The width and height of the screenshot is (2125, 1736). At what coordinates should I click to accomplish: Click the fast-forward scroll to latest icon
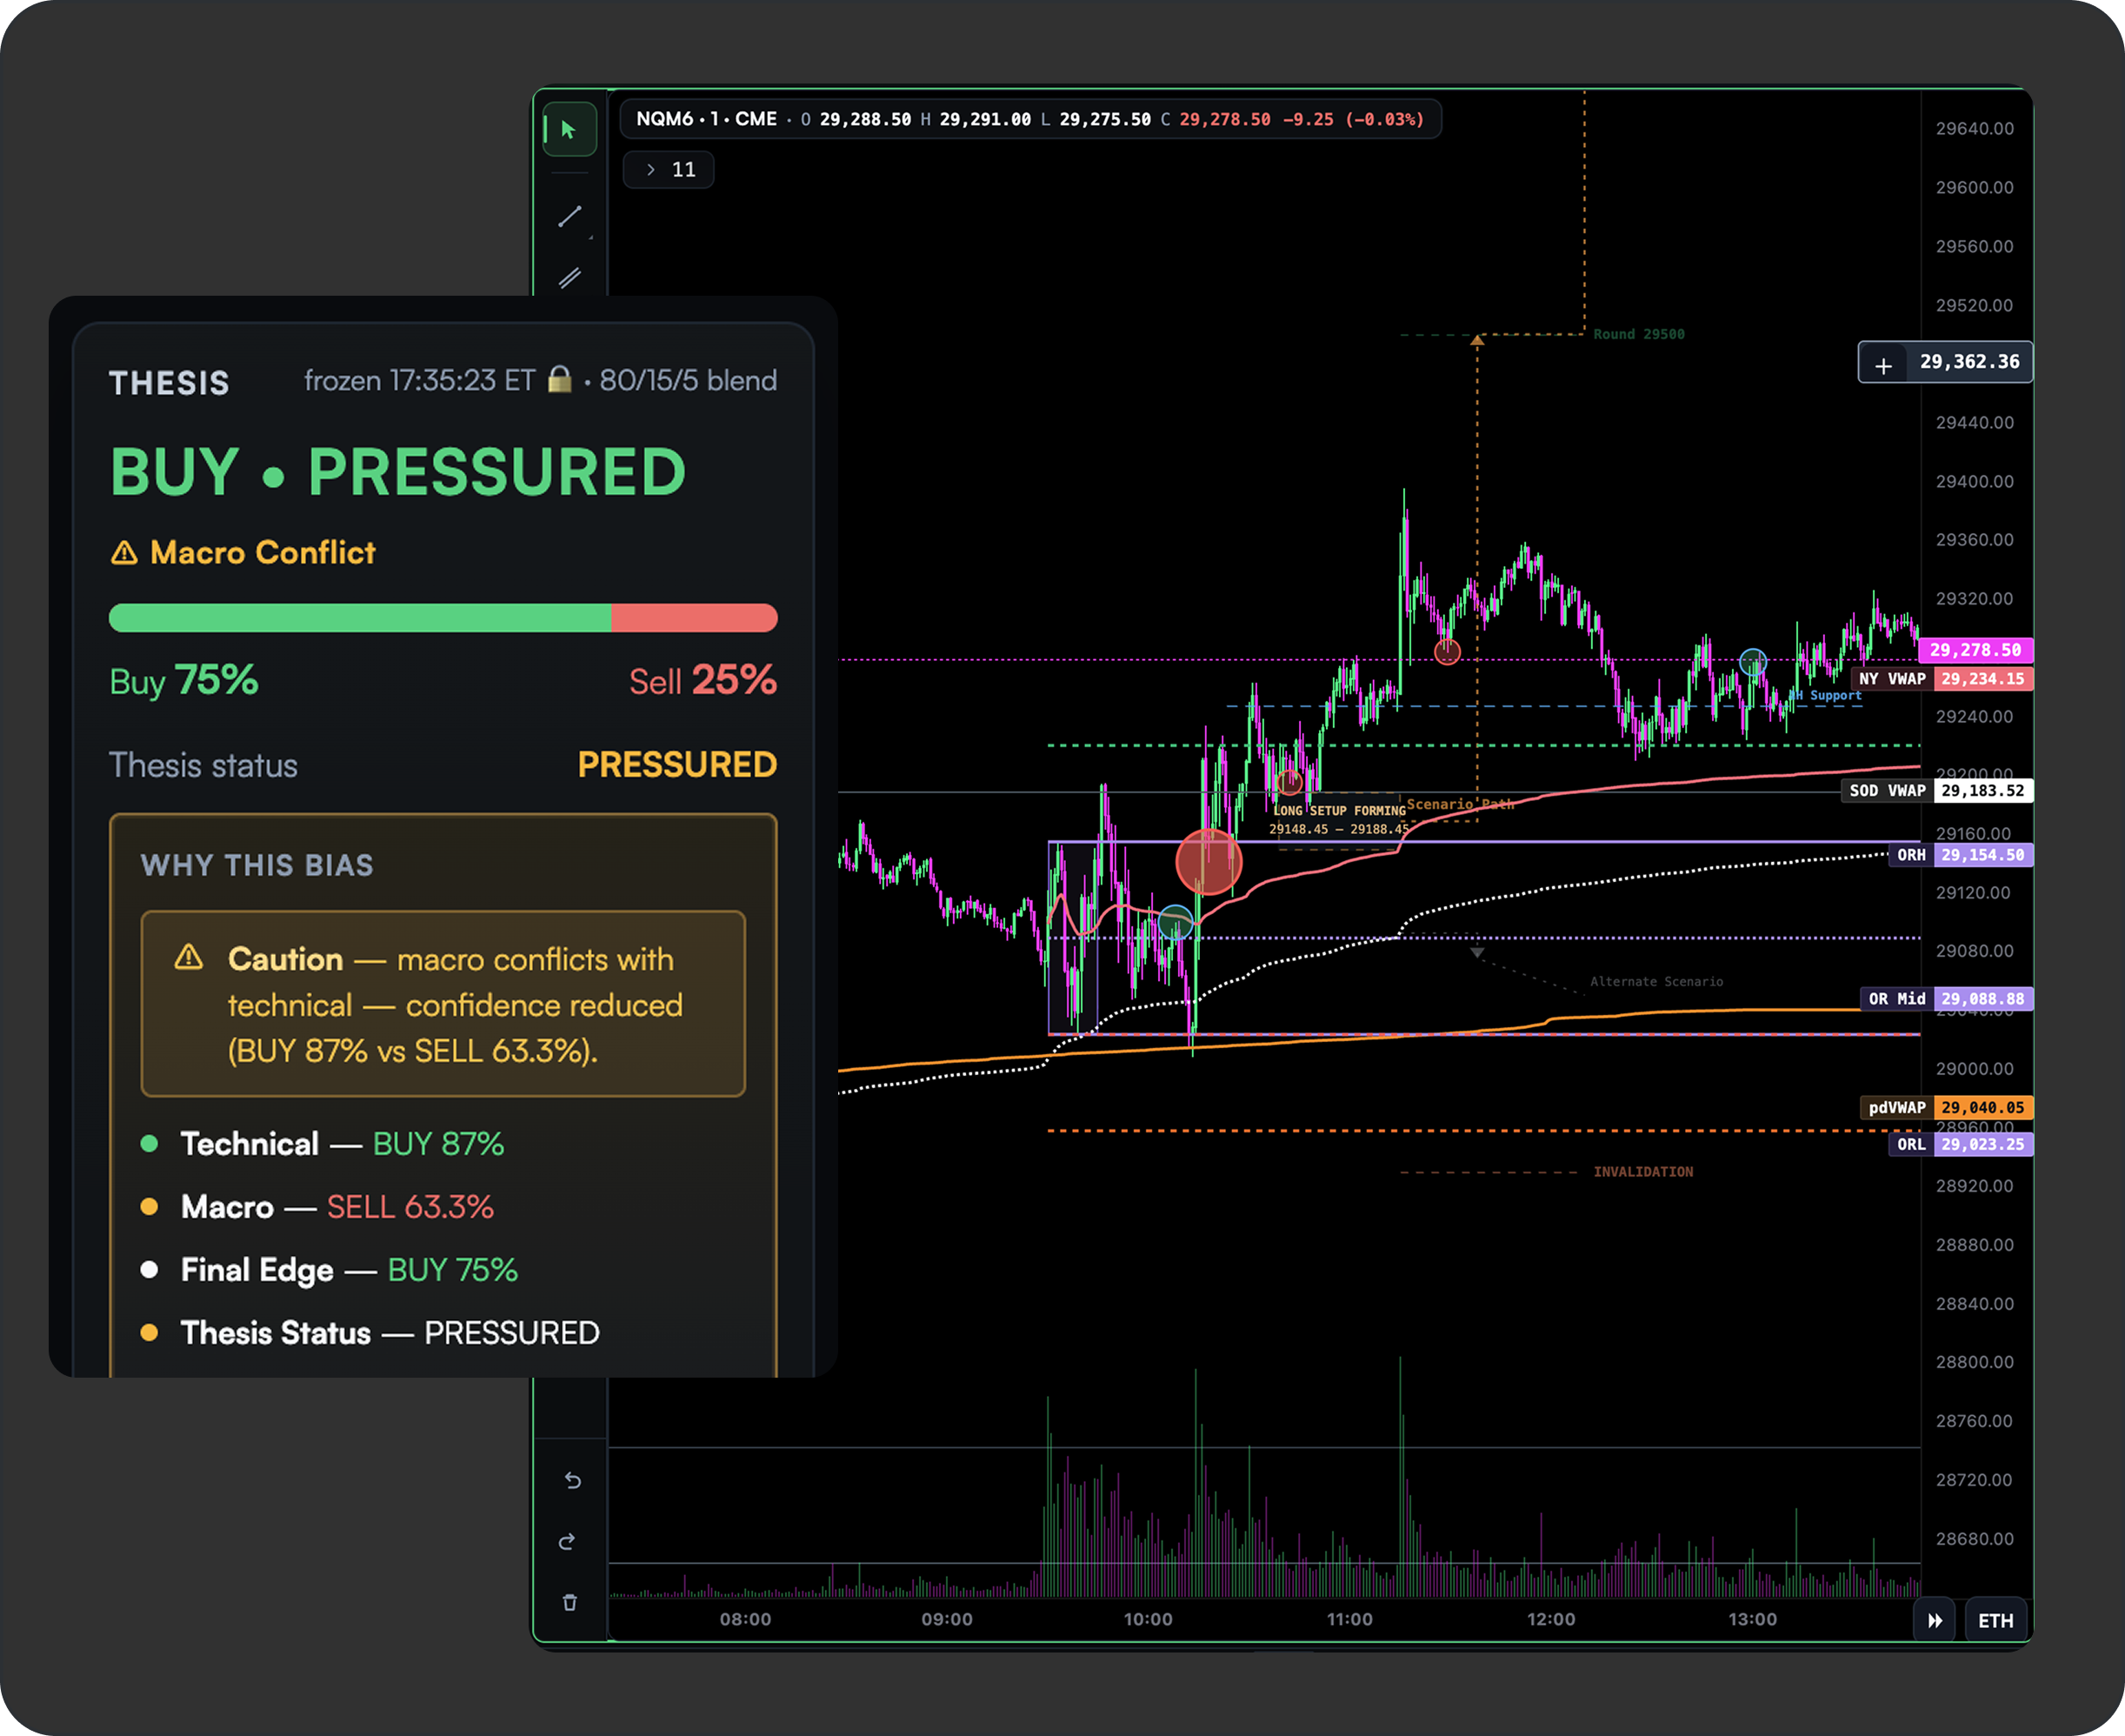pyautogui.click(x=1935, y=1620)
